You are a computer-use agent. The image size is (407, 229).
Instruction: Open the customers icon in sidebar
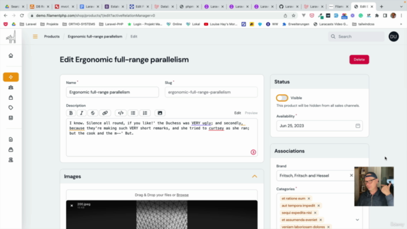click(x=11, y=88)
